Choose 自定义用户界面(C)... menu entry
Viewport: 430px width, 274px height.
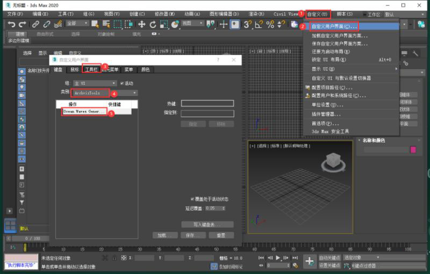click(x=351, y=26)
